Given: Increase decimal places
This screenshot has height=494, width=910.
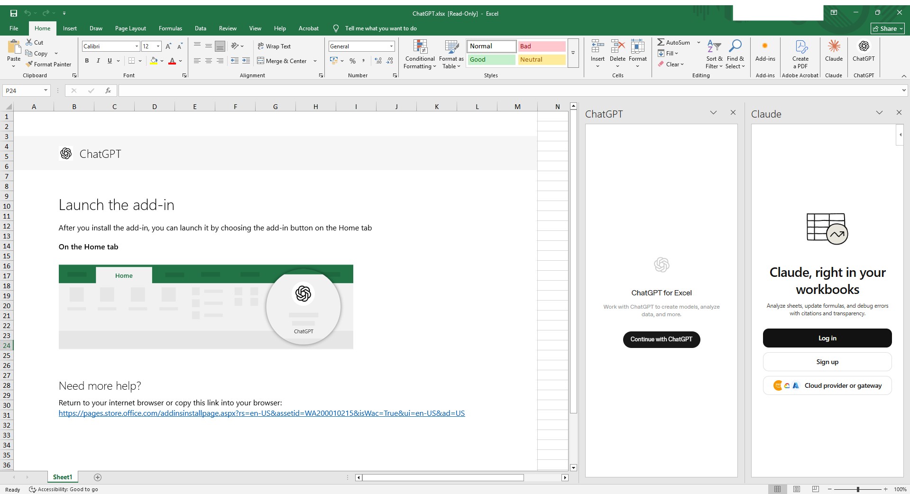Looking at the screenshot, I should (x=378, y=61).
